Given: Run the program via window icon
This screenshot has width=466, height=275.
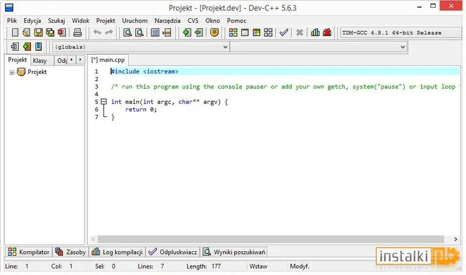Looking at the screenshot, I should pyautogui.click(x=245, y=33).
